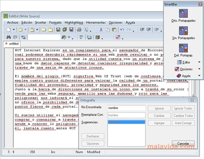Open the Opciones menu in the menu bar
This screenshot has height=159, width=204.
pyautogui.click(x=115, y=23)
